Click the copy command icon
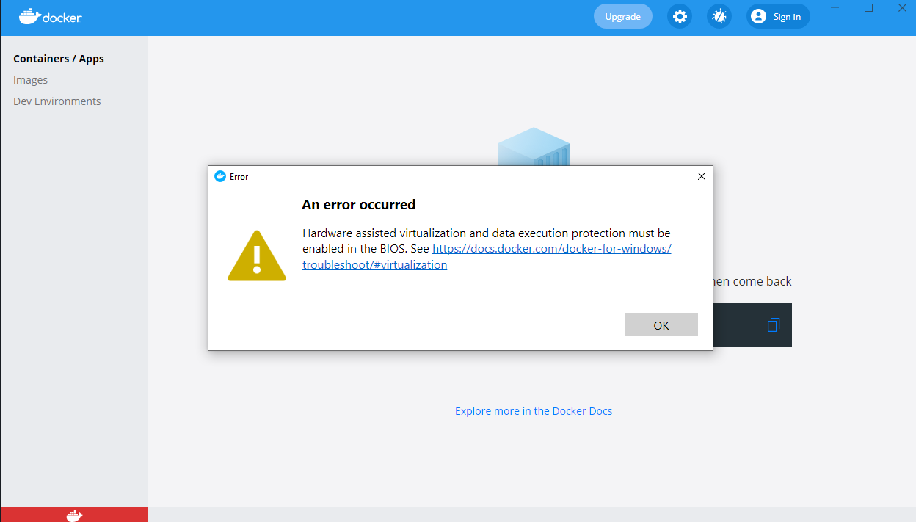The width and height of the screenshot is (916, 522). click(x=773, y=325)
